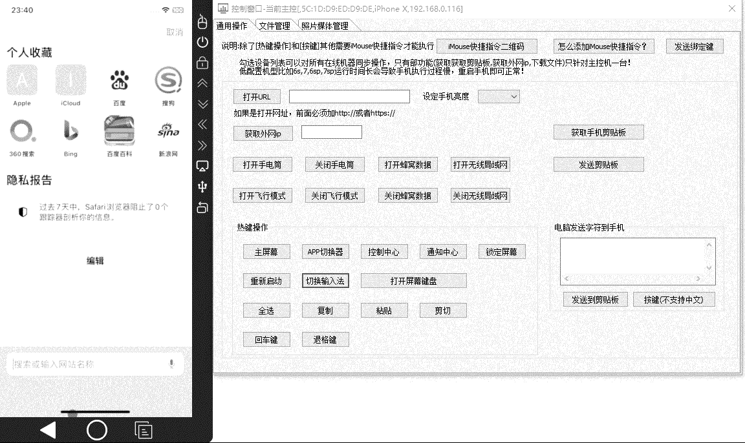The width and height of the screenshot is (745, 443).
Task: Click the lock icon in sidebar
Action: (202, 62)
